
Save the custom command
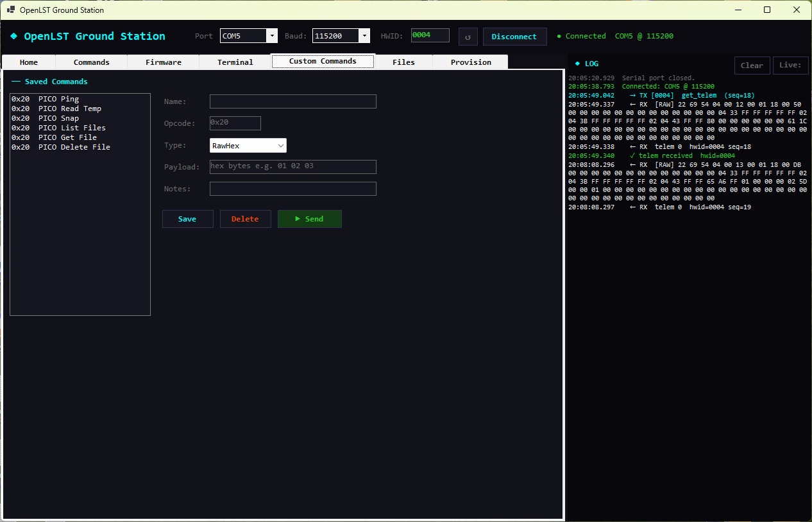[187, 219]
